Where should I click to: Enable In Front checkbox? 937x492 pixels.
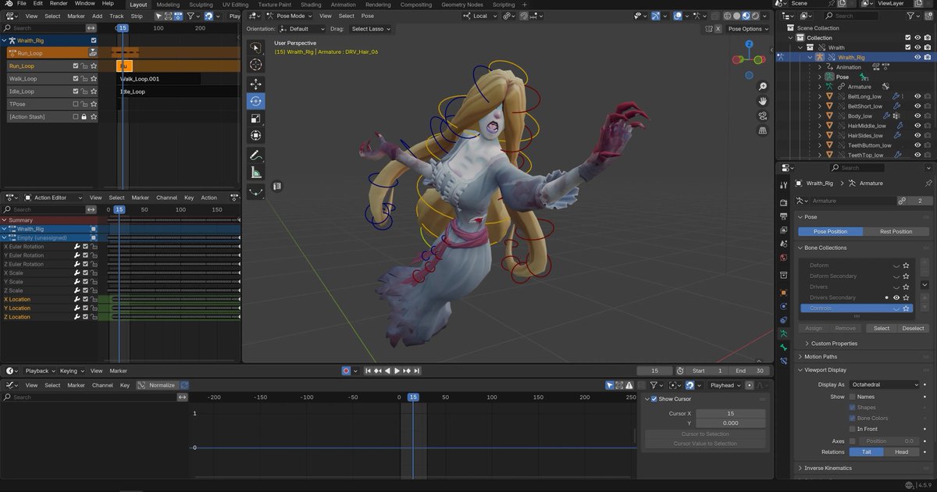coord(853,429)
